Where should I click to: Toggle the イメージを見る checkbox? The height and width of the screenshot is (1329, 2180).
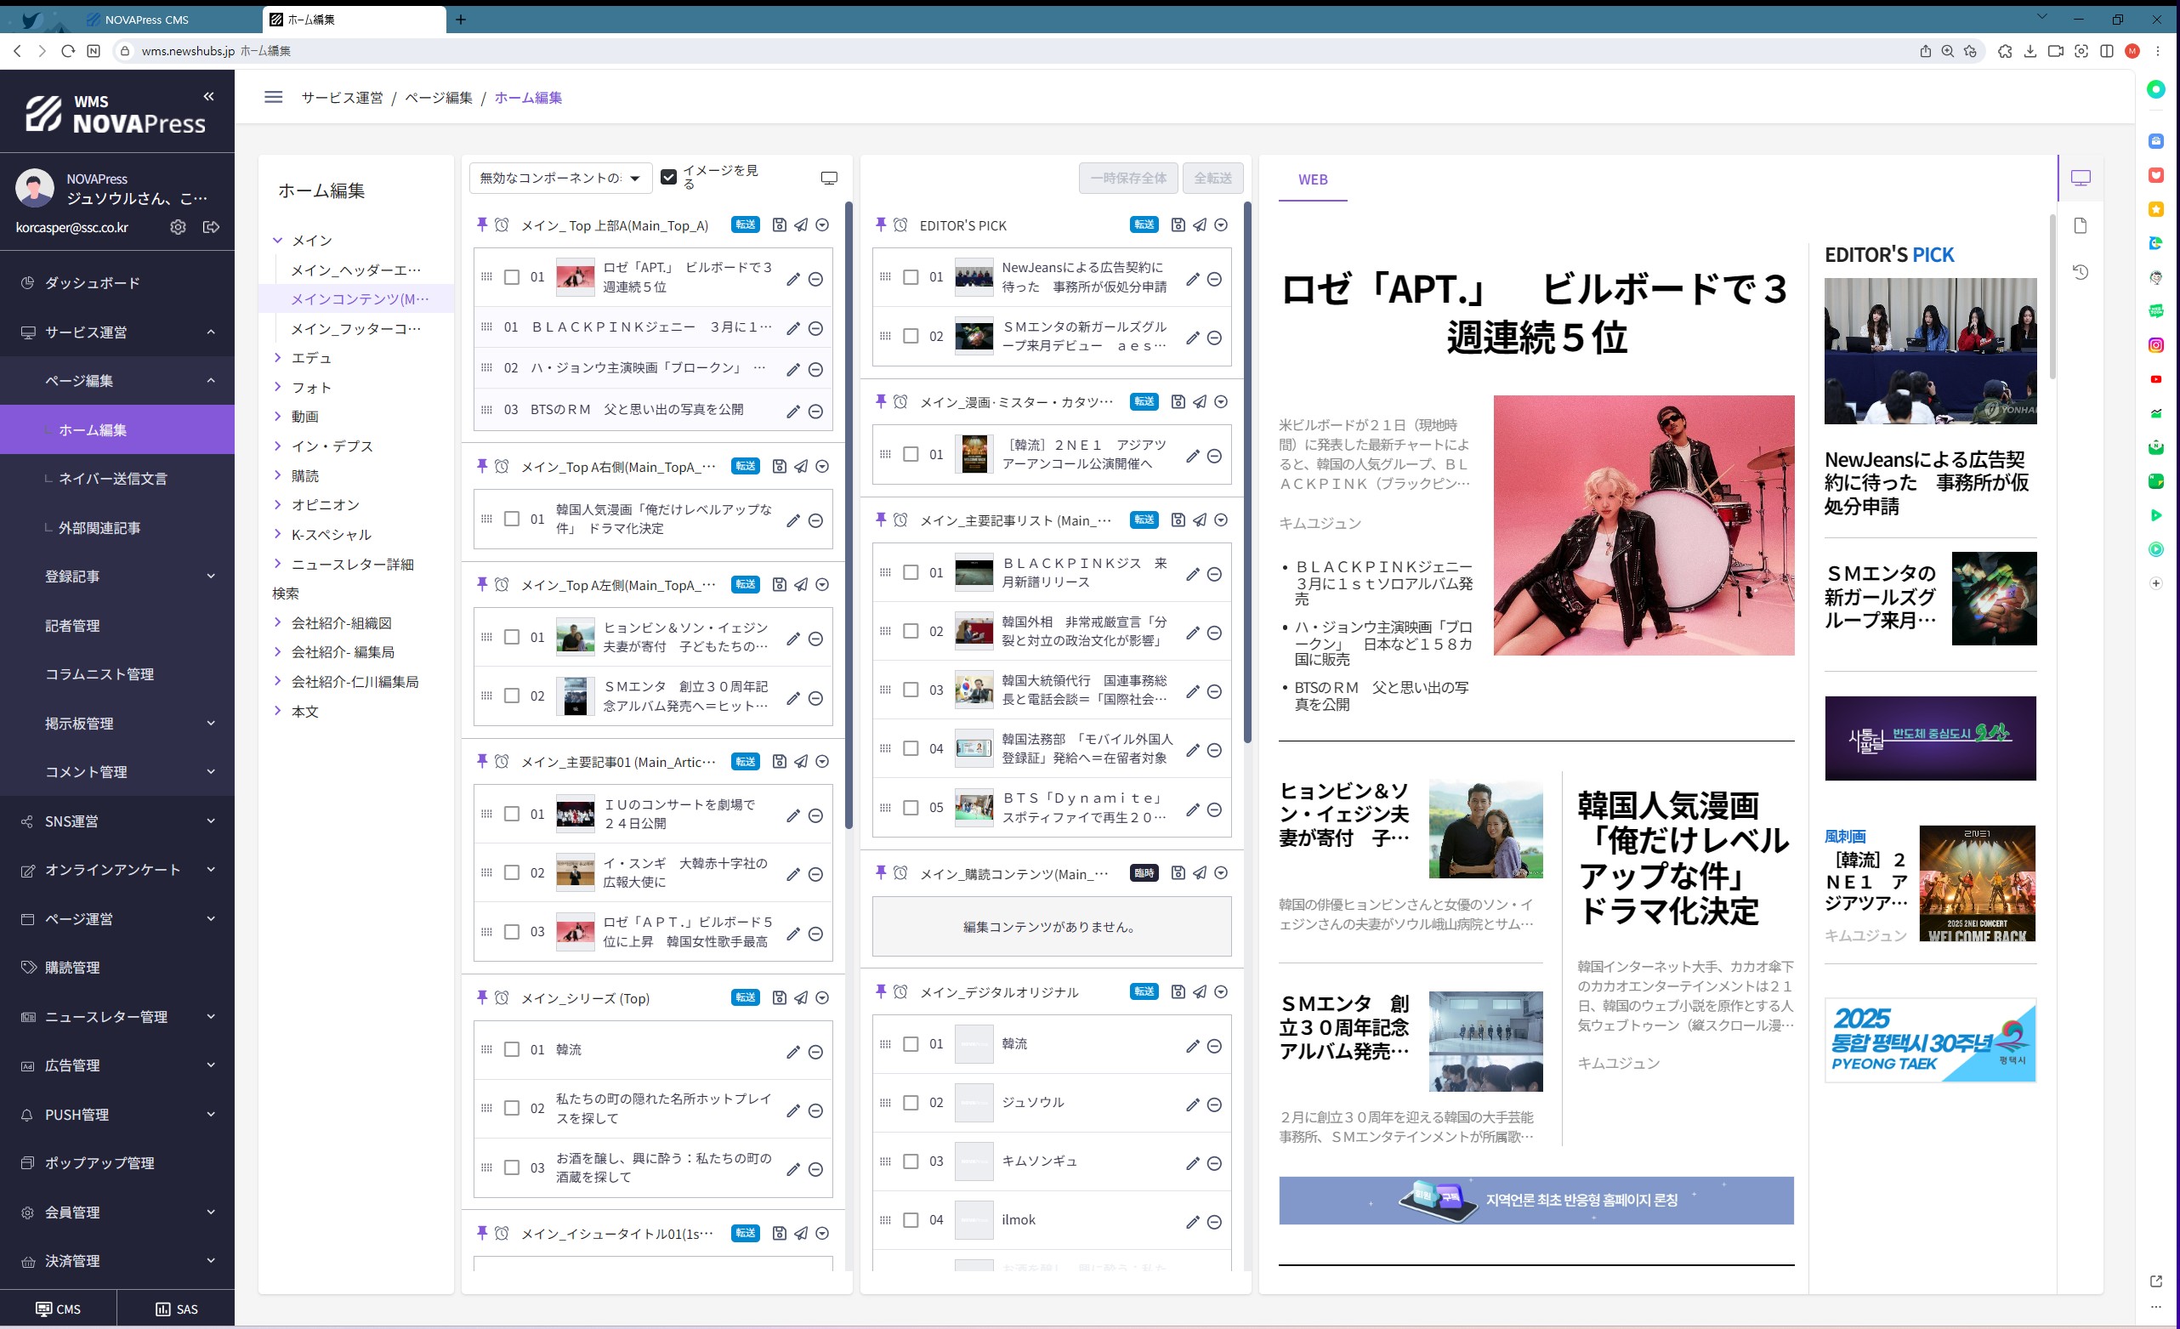[669, 178]
